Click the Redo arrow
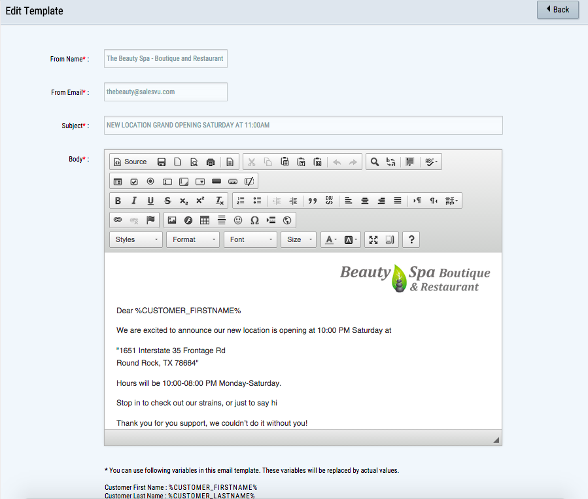588x499 pixels. click(353, 162)
